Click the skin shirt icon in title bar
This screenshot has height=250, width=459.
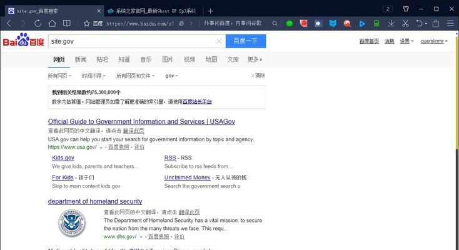(x=406, y=9)
